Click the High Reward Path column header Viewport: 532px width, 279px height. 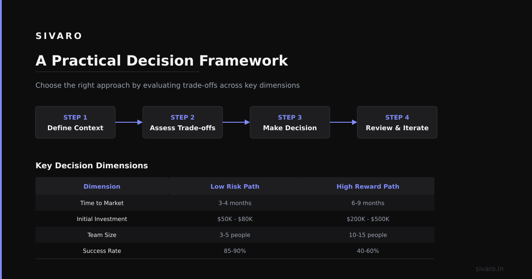tap(368, 186)
